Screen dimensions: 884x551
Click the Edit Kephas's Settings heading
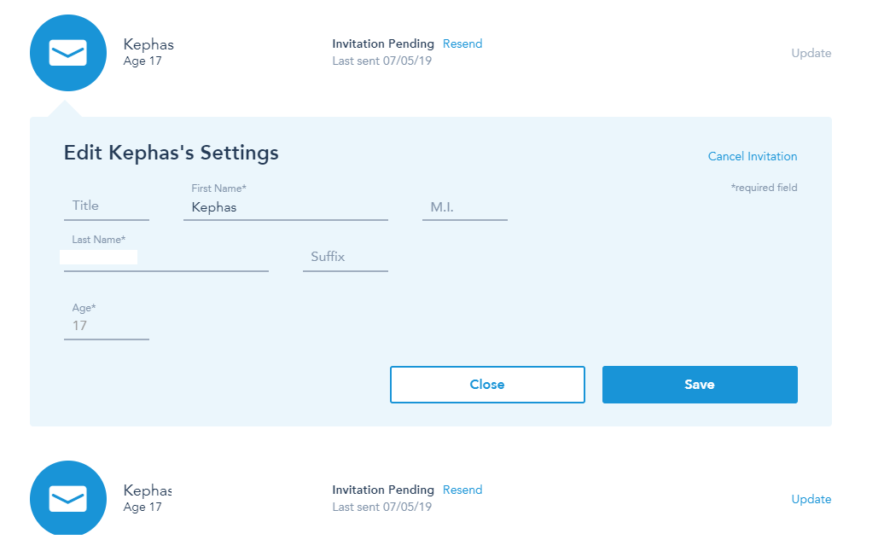pyautogui.click(x=172, y=153)
